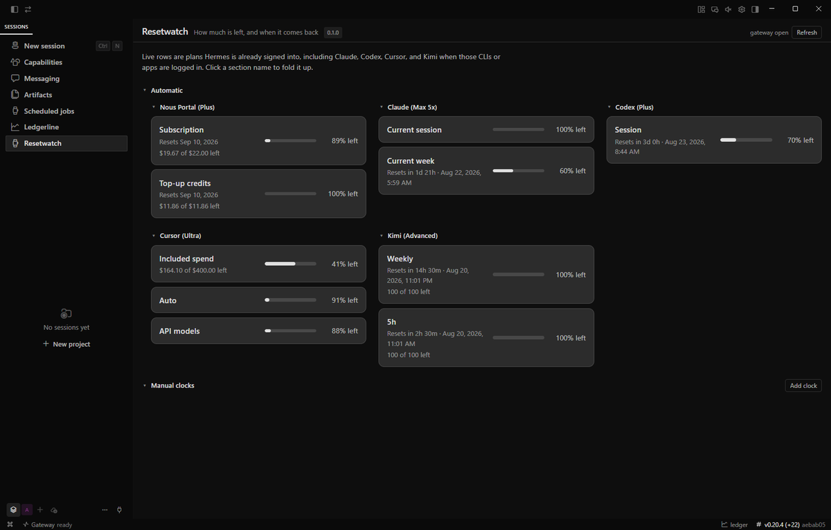Click the Scheduled jobs watch icon
The width and height of the screenshot is (831, 530).
pyautogui.click(x=15, y=111)
